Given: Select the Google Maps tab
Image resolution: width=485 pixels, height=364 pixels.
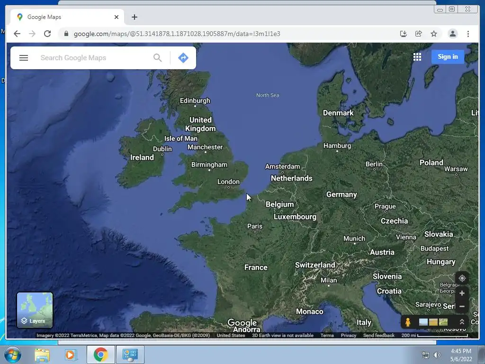Looking at the screenshot, I should 67,17.
